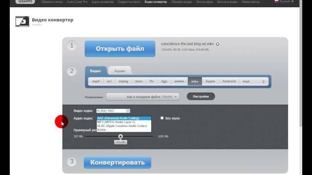The width and height of the screenshot is (312, 175).
Task: Open the resolution 'Как в исходном файле' dropdown
Action: 143,97
